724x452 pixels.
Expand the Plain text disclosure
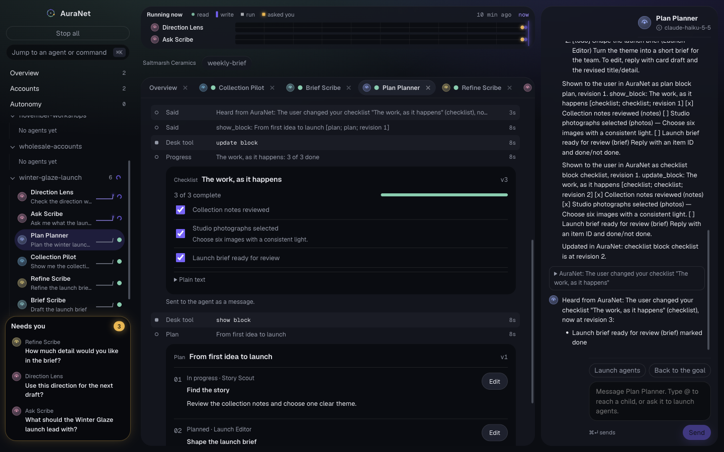(190, 280)
